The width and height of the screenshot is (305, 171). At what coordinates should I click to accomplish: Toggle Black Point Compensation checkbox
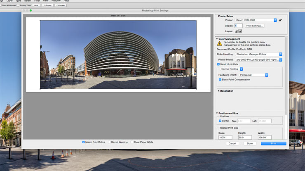[220, 80]
